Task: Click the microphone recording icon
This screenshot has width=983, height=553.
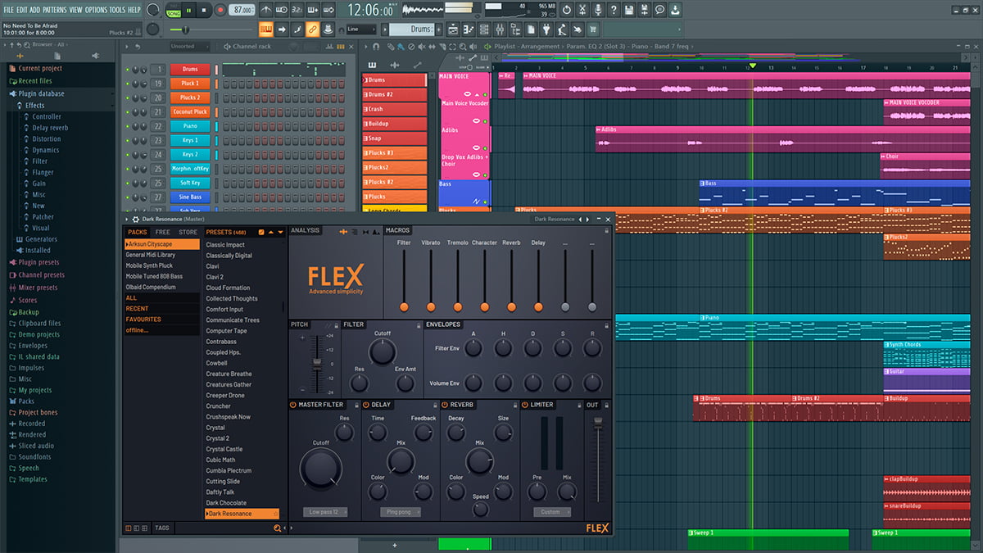Action: point(598,10)
